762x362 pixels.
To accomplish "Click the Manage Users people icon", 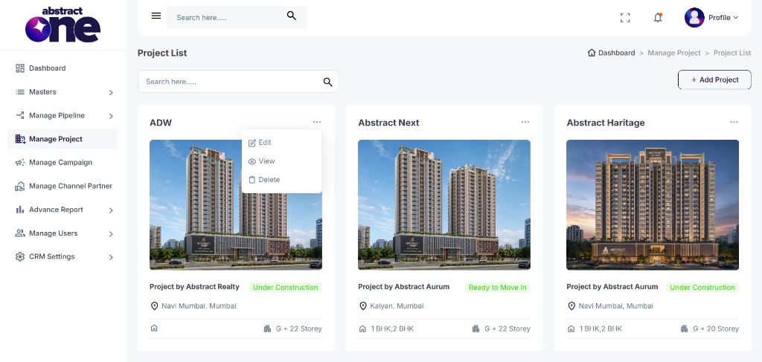I will pyautogui.click(x=20, y=233).
